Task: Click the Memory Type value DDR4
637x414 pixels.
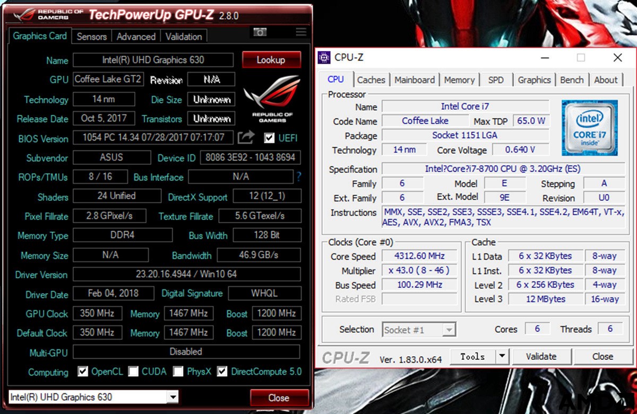Action: tap(123, 235)
